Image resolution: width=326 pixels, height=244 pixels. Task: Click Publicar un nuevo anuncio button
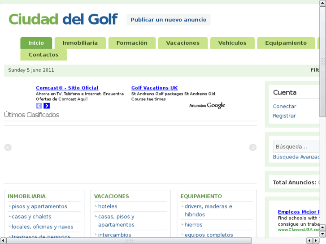pyautogui.click(x=169, y=20)
